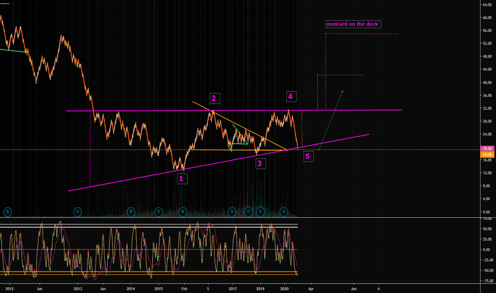Open the dividend marker above 2014
The width and height of the screenshot is (496, 293).
point(131,211)
